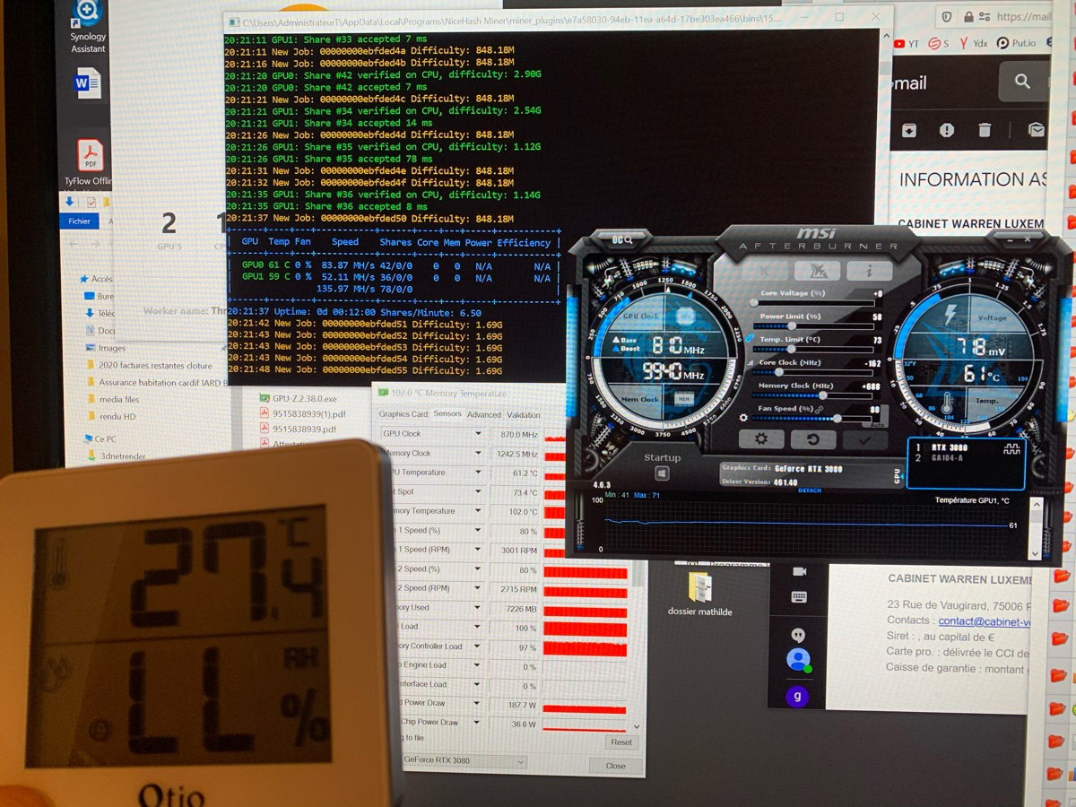This screenshot has width=1076, height=807.
Task: Open the Memory Controller Load dropdown
Action: point(478,646)
